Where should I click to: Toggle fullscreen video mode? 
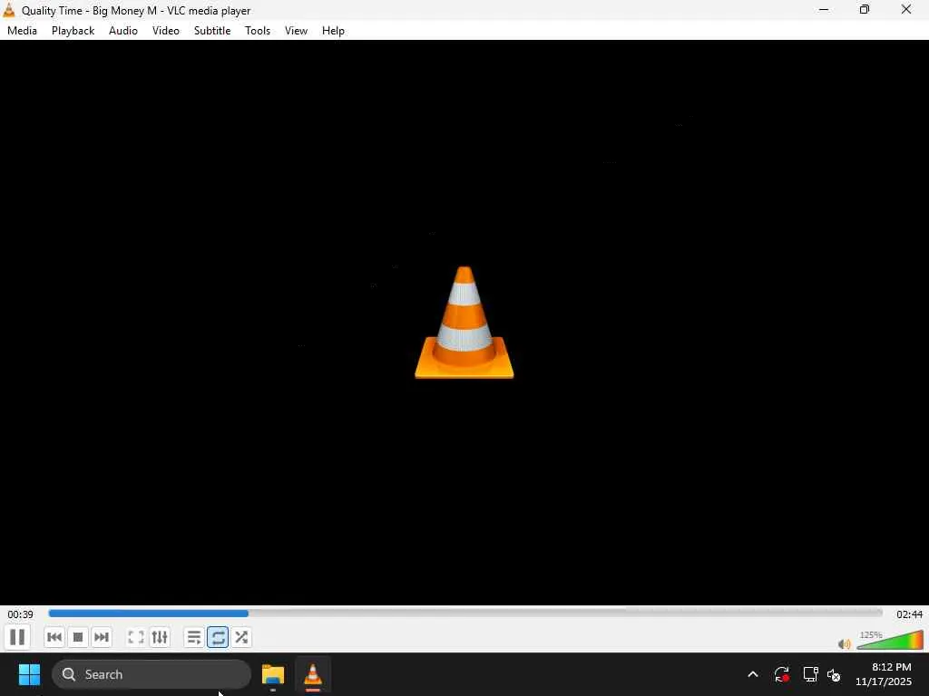[136, 637]
